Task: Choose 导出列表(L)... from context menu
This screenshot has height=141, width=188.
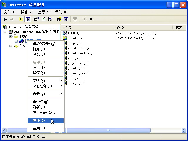Action: pos(46,113)
